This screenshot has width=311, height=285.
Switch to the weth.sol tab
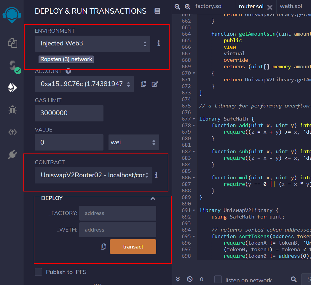pyautogui.click(x=291, y=6)
